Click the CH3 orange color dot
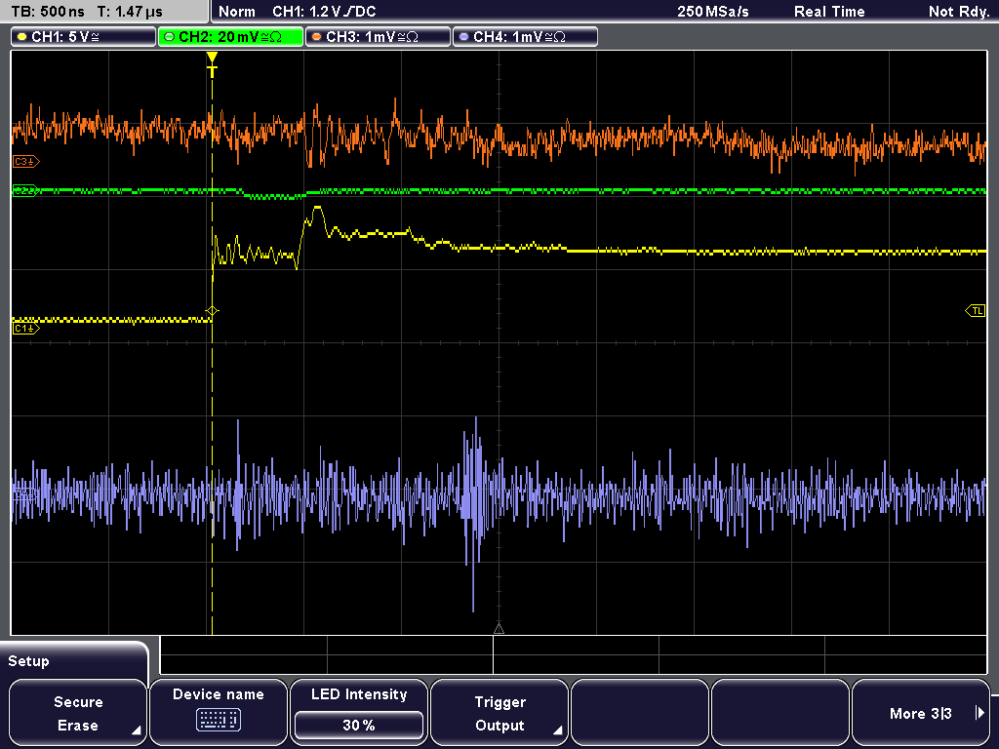Viewport: 999px width, 749px height. [x=317, y=37]
